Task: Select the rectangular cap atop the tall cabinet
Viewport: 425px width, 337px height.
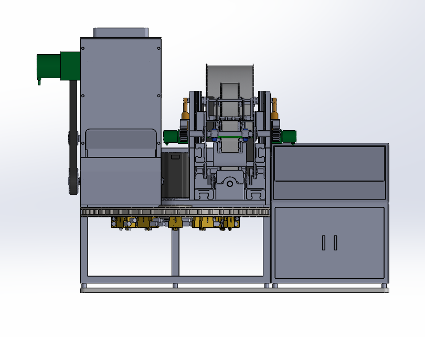Action: click(x=121, y=32)
